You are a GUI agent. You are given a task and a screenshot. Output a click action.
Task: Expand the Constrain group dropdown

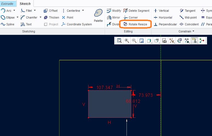[193, 31]
